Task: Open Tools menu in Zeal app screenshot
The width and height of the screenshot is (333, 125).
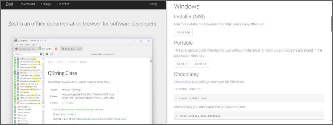Action: coord(27,45)
